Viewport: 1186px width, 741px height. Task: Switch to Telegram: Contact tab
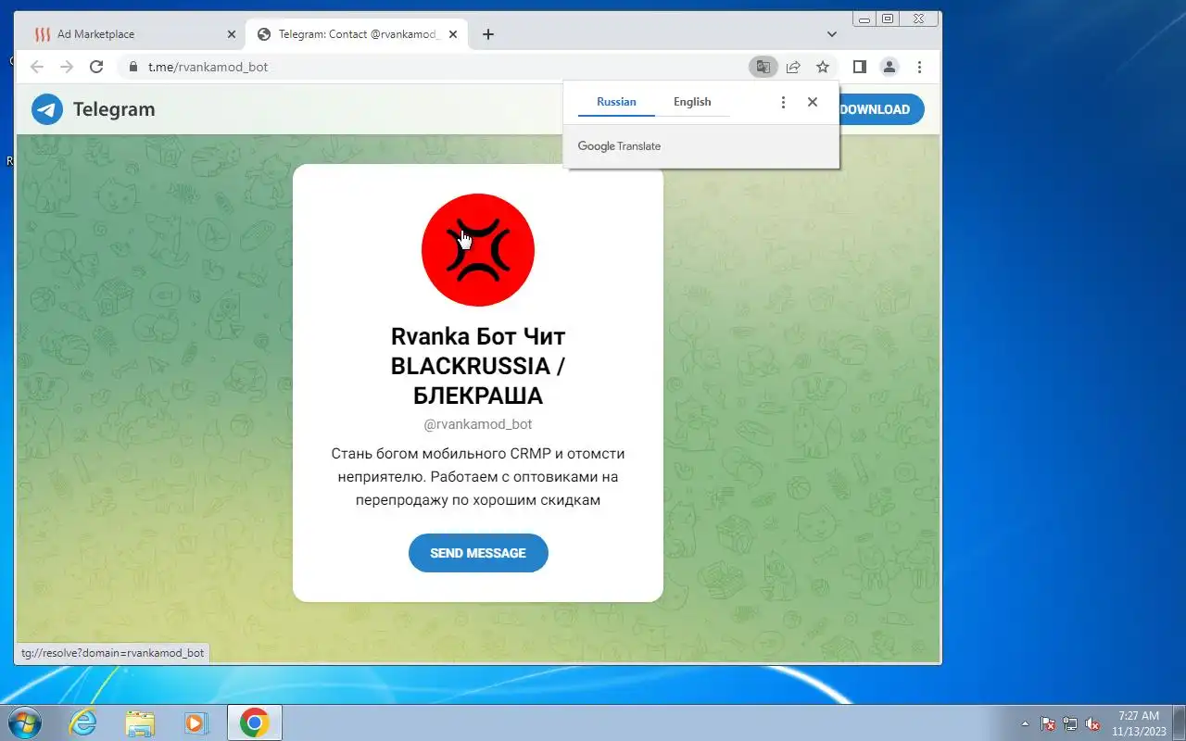point(357,34)
